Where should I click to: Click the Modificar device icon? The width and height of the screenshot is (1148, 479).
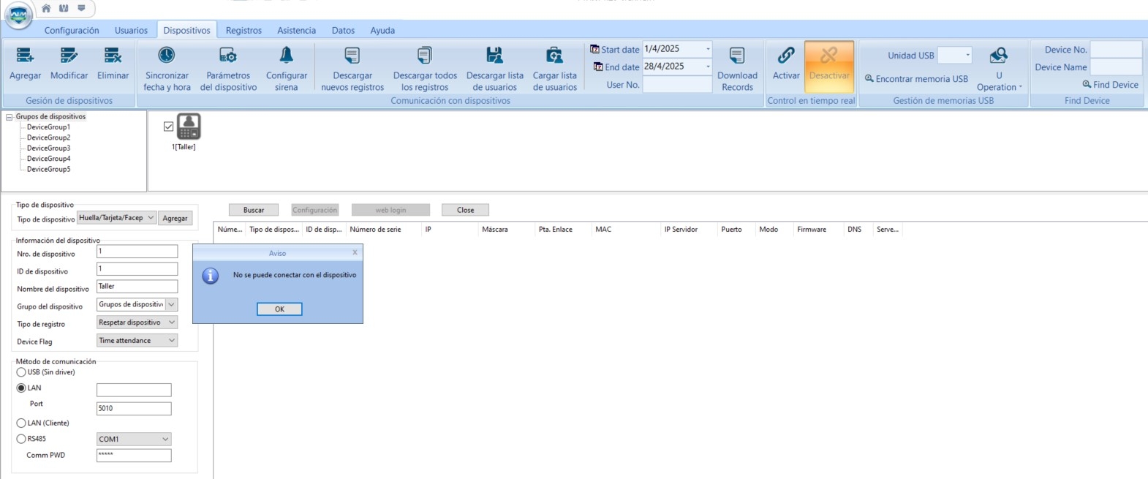pyautogui.click(x=69, y=56)
